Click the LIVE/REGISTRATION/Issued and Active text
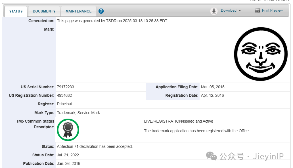Image resolution: width=293 pixels, height=168 pixels. 179,121
